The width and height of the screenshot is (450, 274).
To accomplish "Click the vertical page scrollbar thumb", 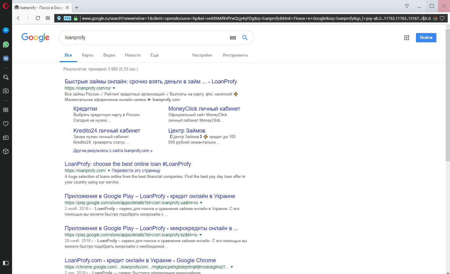I will tap(448, 95).
